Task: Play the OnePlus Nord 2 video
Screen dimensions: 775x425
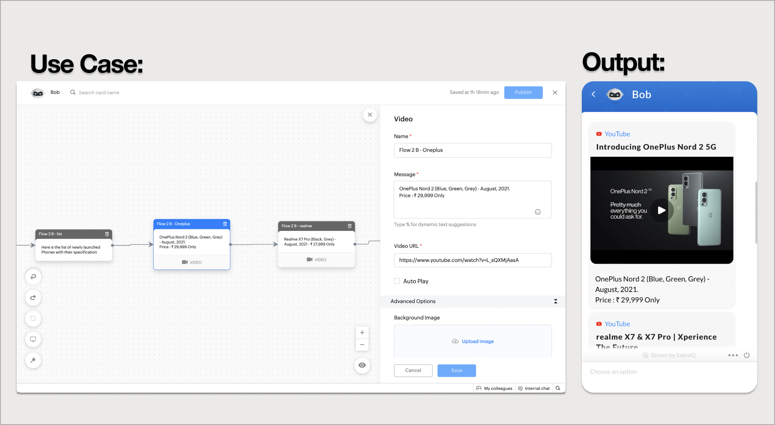Action: point(661,210)
